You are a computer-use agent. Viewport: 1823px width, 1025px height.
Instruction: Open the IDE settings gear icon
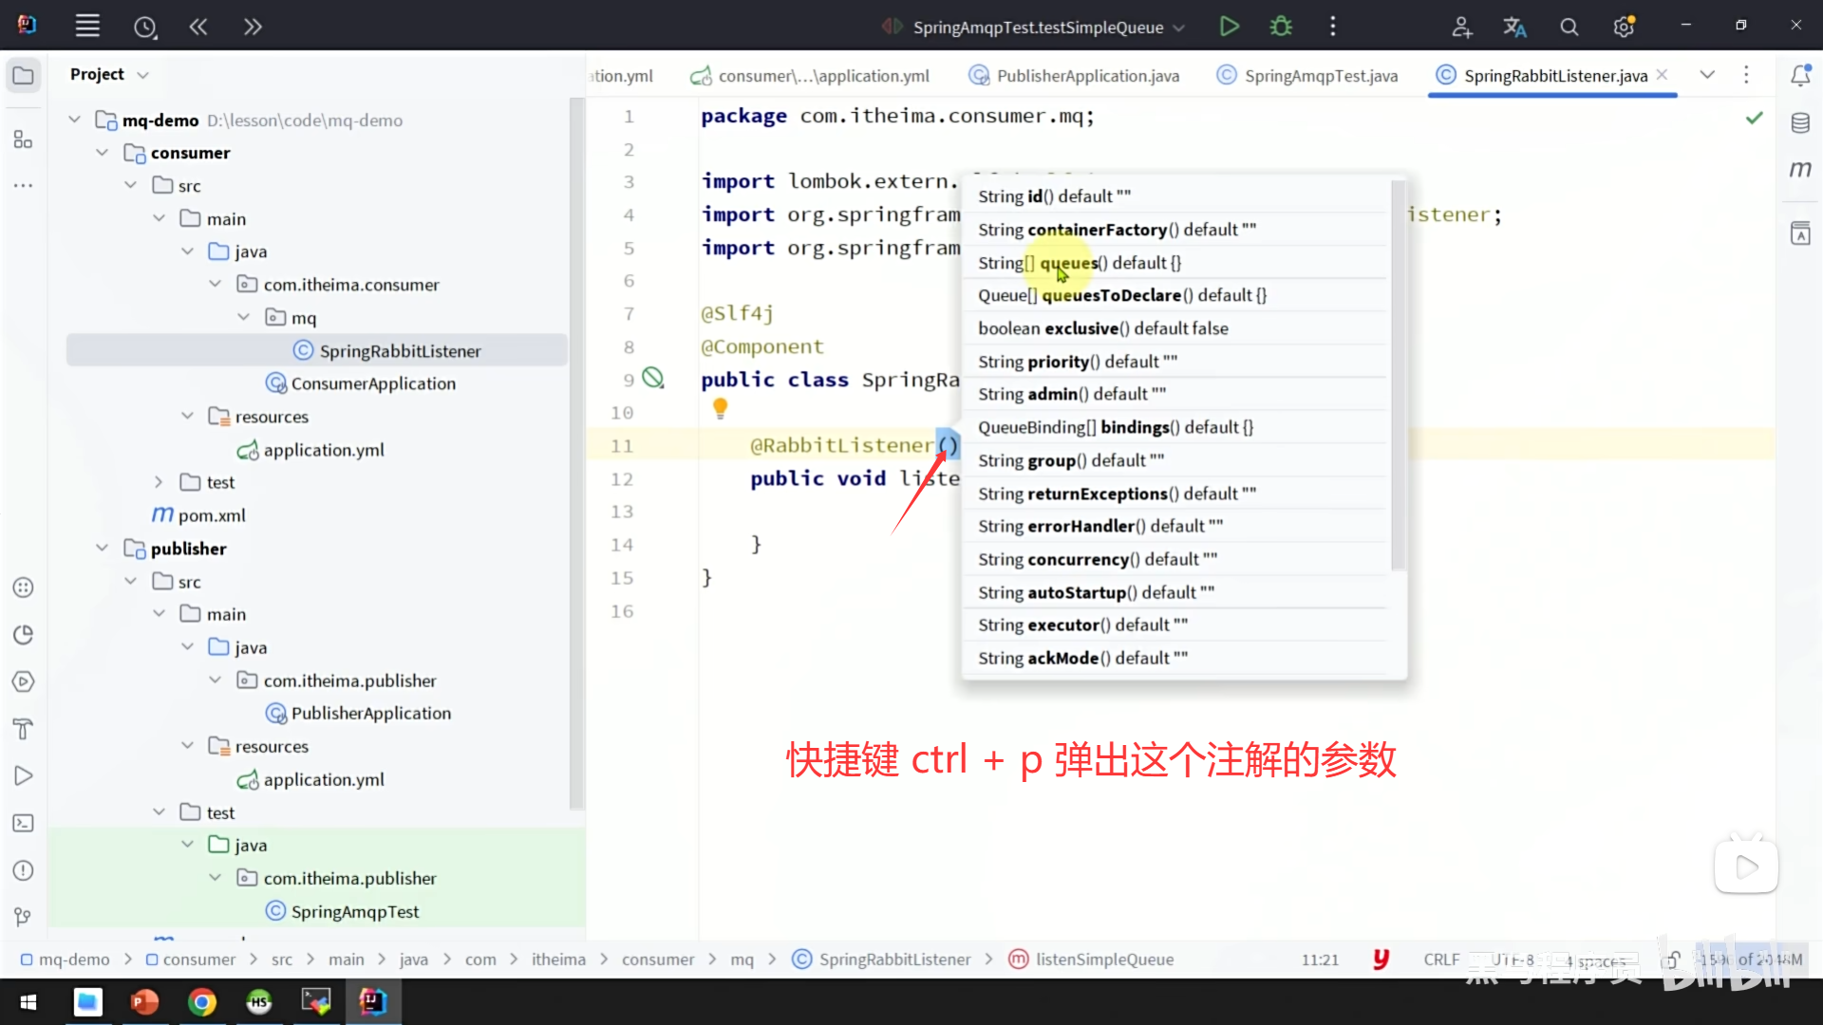(1624, 28)
